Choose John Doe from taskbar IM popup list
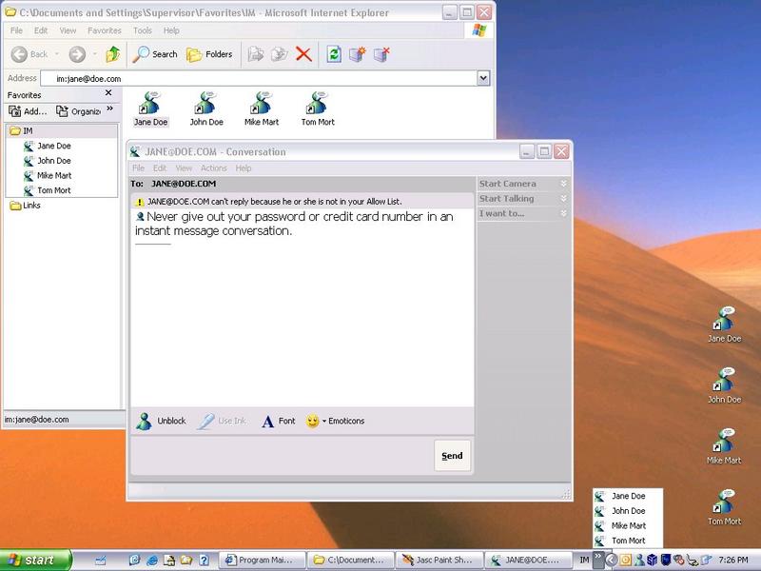Viewport: 761px width, 571px height. pyautogui.click(x=628, y=511)
